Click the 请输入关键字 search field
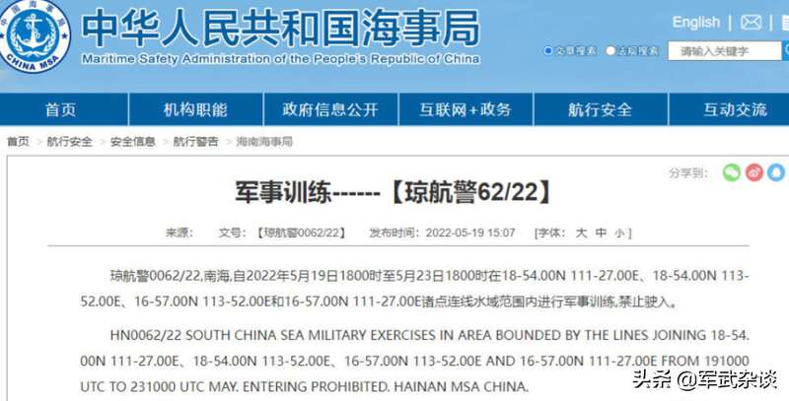 tap(725, 51)
